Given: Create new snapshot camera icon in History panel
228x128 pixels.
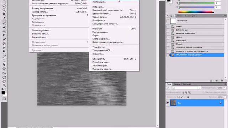Looking at the screenshot, I should click(217, 81).
